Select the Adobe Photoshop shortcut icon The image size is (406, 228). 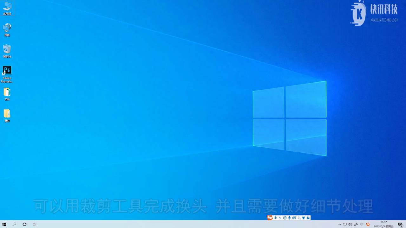7,74
